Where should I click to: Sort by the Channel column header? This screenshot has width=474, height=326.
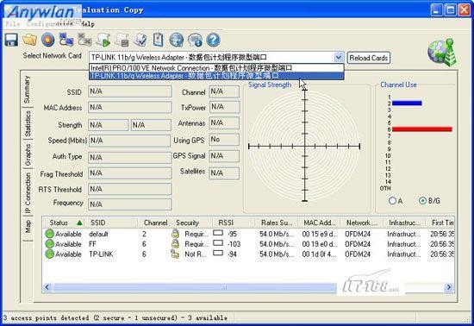pos(154,223)
